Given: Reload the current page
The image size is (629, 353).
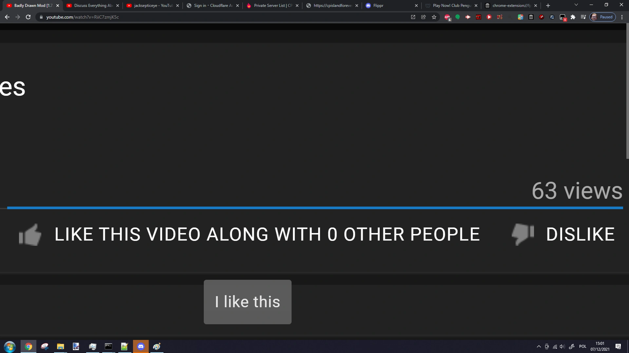Looking at the screenshot, I should click(28, 17).
